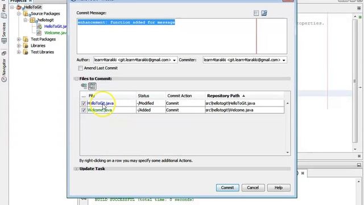Click the Cancel button
Screen dimensions: 364x205
253,187
